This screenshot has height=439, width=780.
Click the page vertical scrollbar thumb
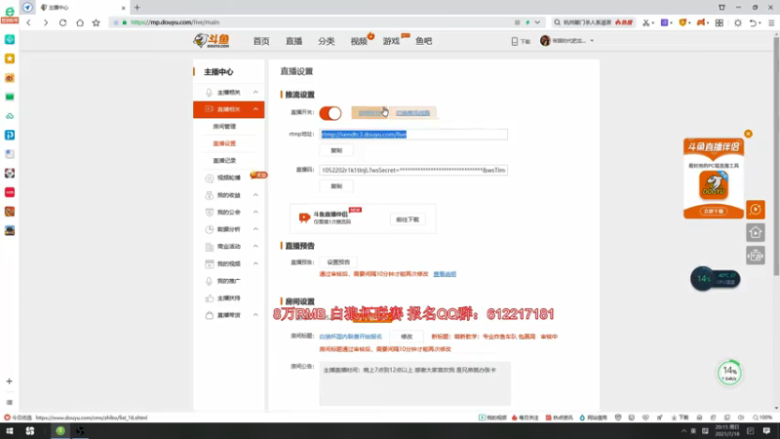[x=776, y=155]
